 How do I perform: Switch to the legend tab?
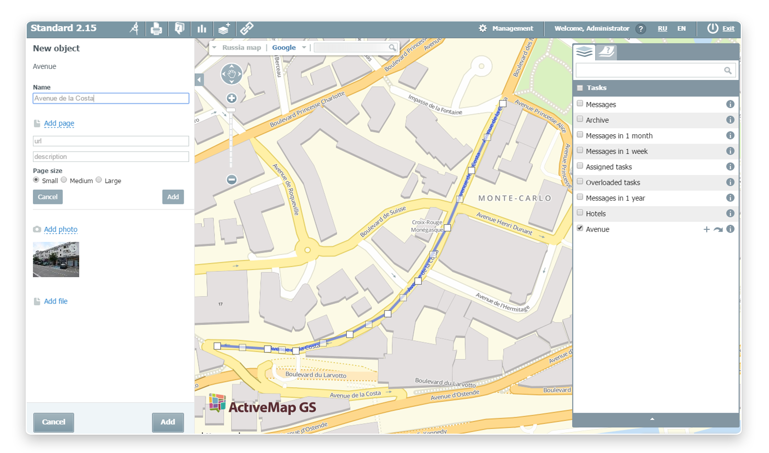[x=606, y=52]
